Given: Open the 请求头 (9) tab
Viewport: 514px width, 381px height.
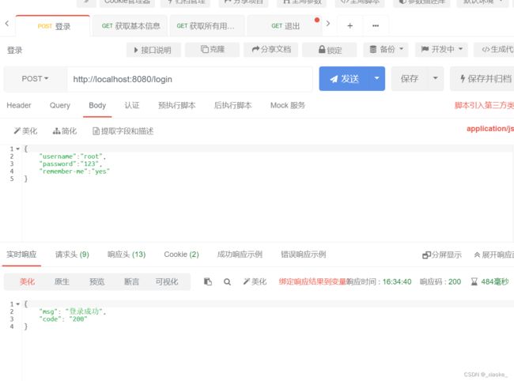Looking at the screenshot, I should point(72,255).
